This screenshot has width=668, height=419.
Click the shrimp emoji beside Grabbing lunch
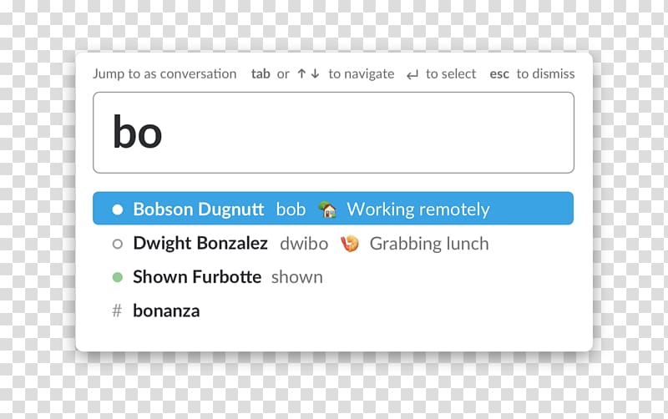(x=349, y=244)
